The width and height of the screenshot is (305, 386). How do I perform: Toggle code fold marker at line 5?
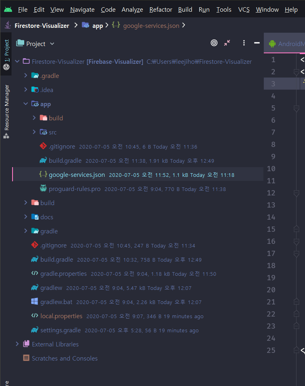296,108
